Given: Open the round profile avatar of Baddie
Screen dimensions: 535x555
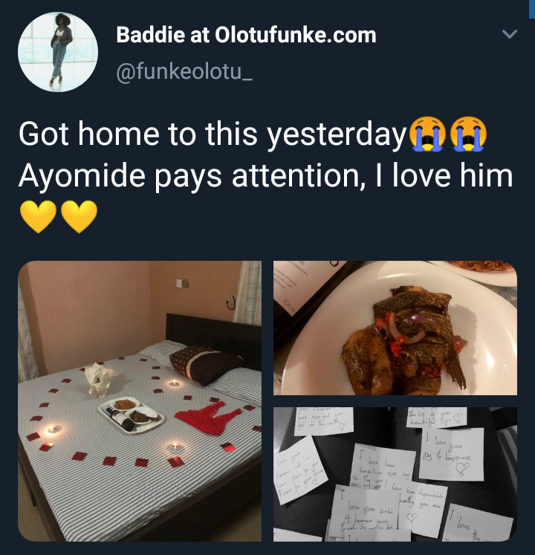Looking at the screenshot, I should [x=58, y=52].
